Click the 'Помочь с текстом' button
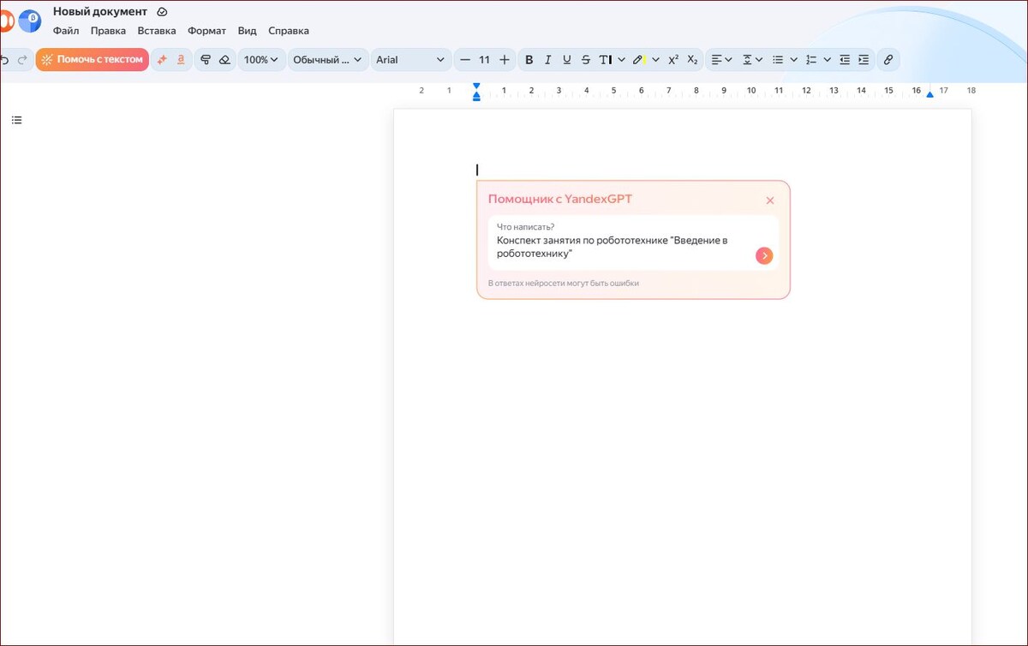This screenshot has height=646, width=1028. pyautogui.click(x=93, y=59)
